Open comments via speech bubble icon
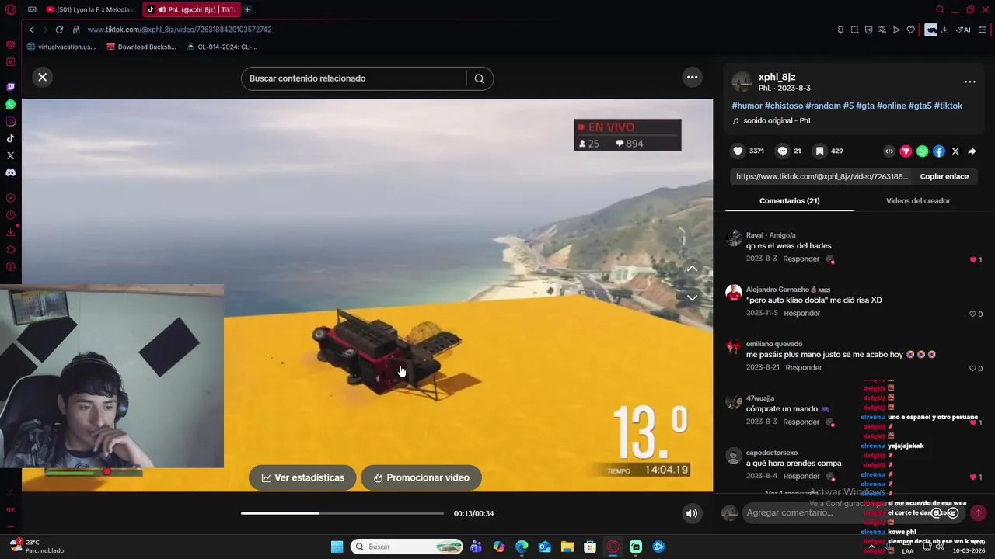 coord(783,151)
